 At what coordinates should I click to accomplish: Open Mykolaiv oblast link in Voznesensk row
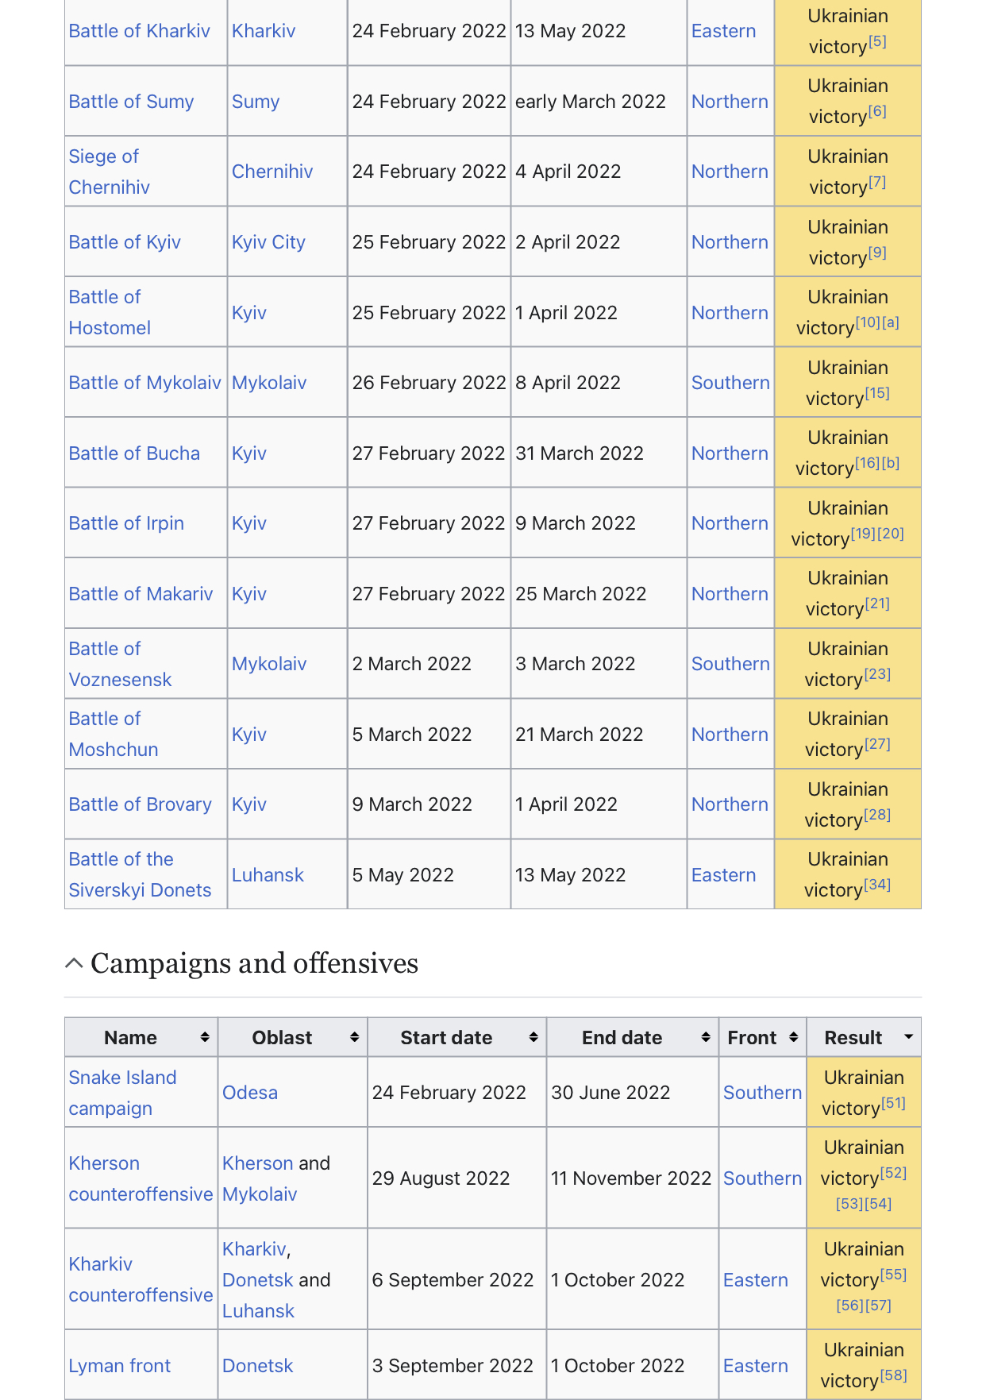tap(269, 664)
